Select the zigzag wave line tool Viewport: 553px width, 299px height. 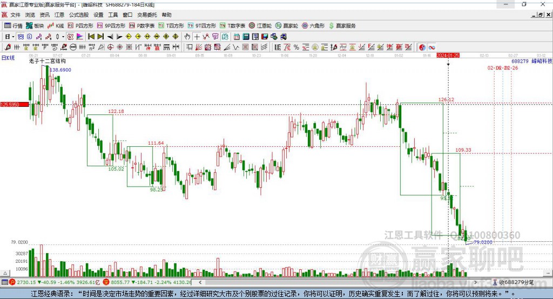click(236, 47)
